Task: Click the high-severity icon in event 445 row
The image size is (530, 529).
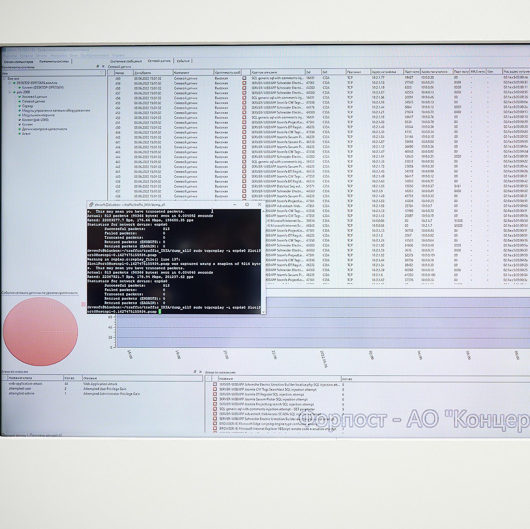Action: tap(244, 152)
